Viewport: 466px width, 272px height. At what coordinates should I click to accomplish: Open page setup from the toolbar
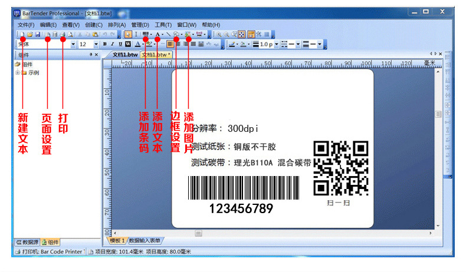(47, 34)
